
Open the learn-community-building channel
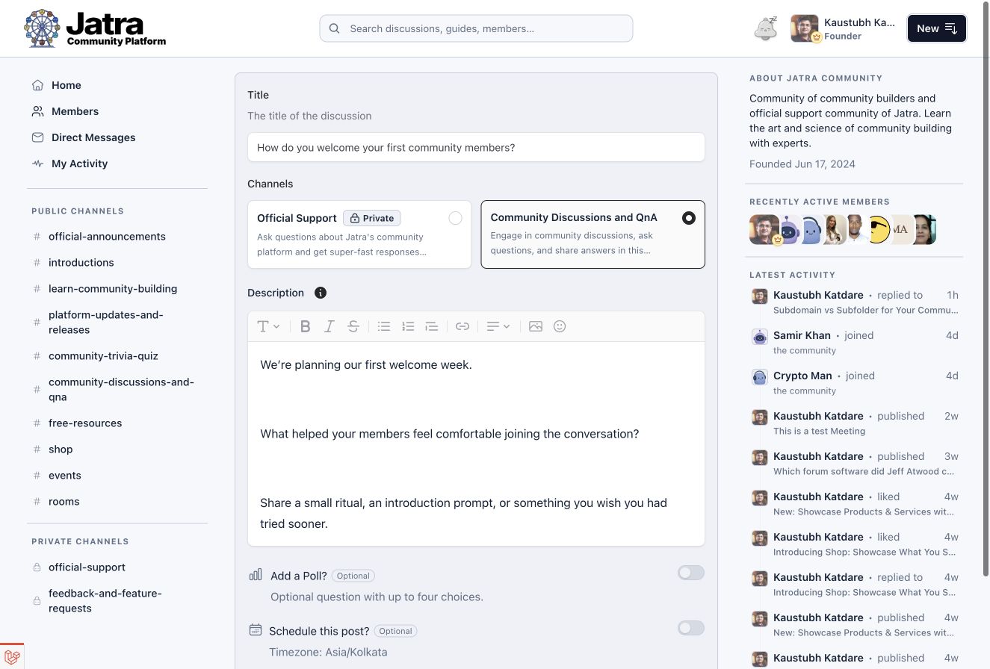point(113,289)
